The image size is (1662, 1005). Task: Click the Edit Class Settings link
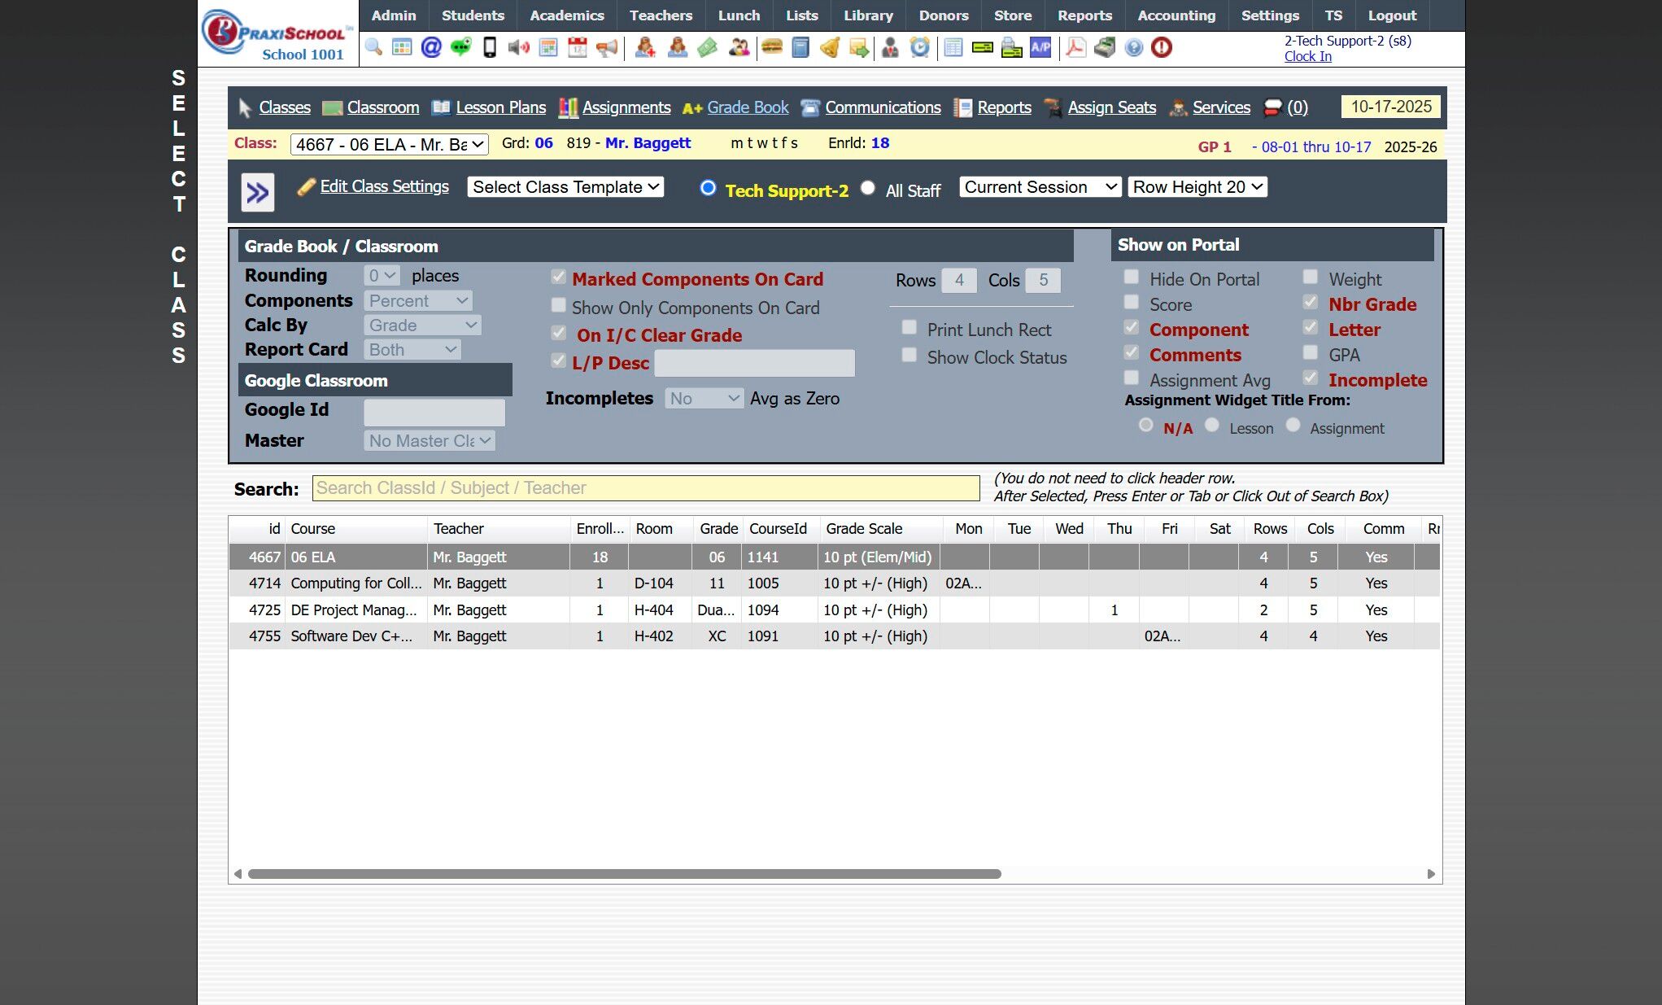pos(384,186)
